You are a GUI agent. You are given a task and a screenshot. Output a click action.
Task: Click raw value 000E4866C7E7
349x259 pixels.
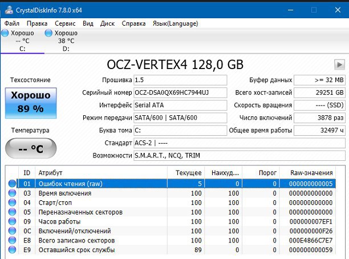(x=311, y=240)
